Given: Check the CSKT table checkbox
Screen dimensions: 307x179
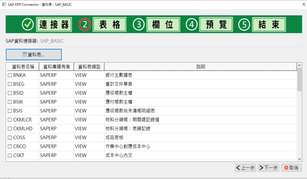Looking at the screenshot, I should (10, 155).
